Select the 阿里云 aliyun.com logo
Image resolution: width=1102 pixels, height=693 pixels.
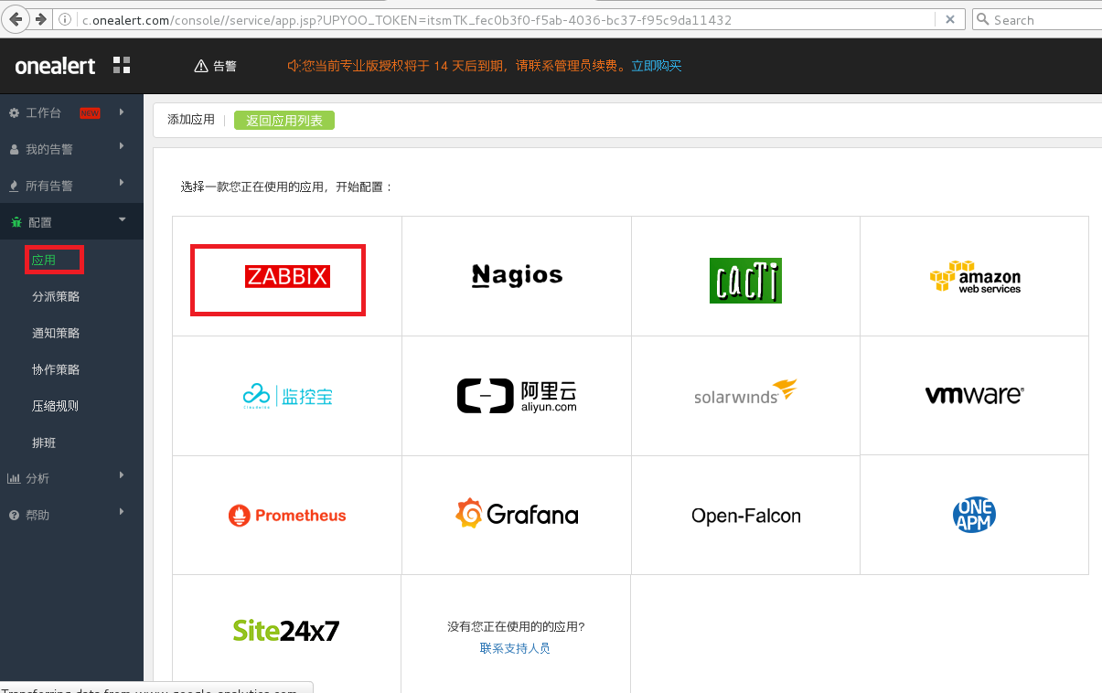coord(517,396)
